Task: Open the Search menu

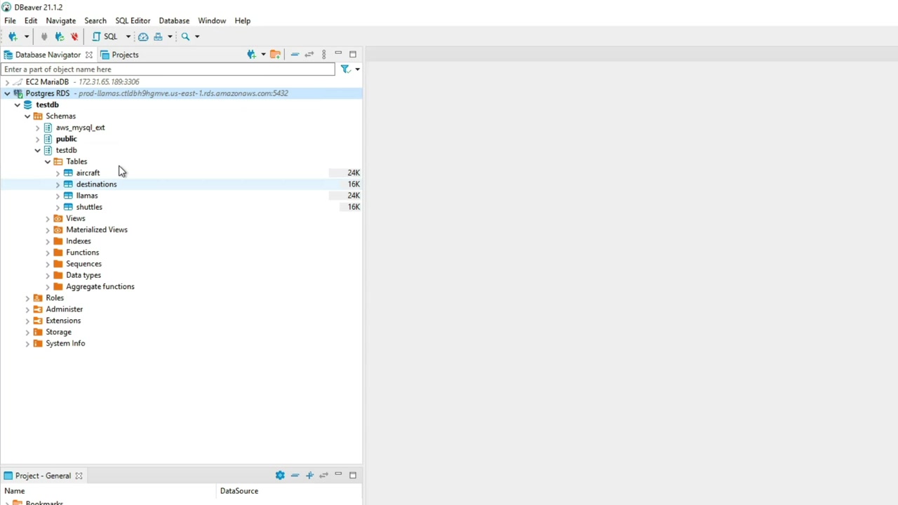Action: [x=95, y=21]
